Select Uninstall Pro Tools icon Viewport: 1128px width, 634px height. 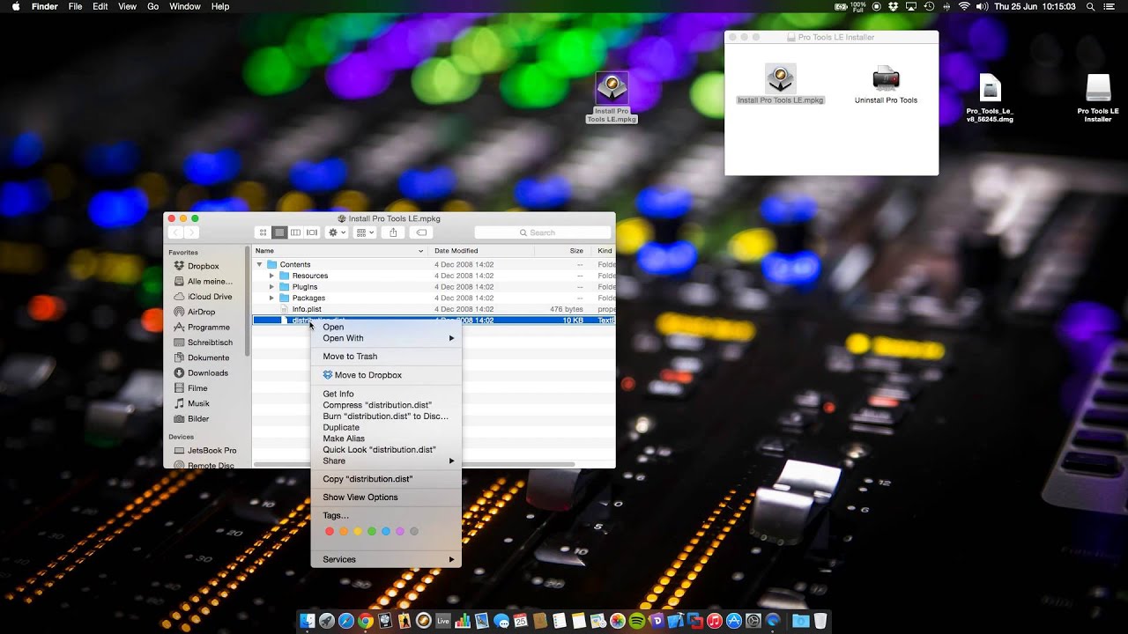[x=886, y=85]
